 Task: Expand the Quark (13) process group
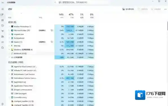pos(9,42)
